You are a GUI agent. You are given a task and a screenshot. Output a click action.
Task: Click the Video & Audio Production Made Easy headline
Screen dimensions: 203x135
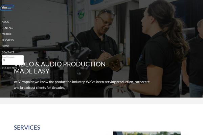60,67
